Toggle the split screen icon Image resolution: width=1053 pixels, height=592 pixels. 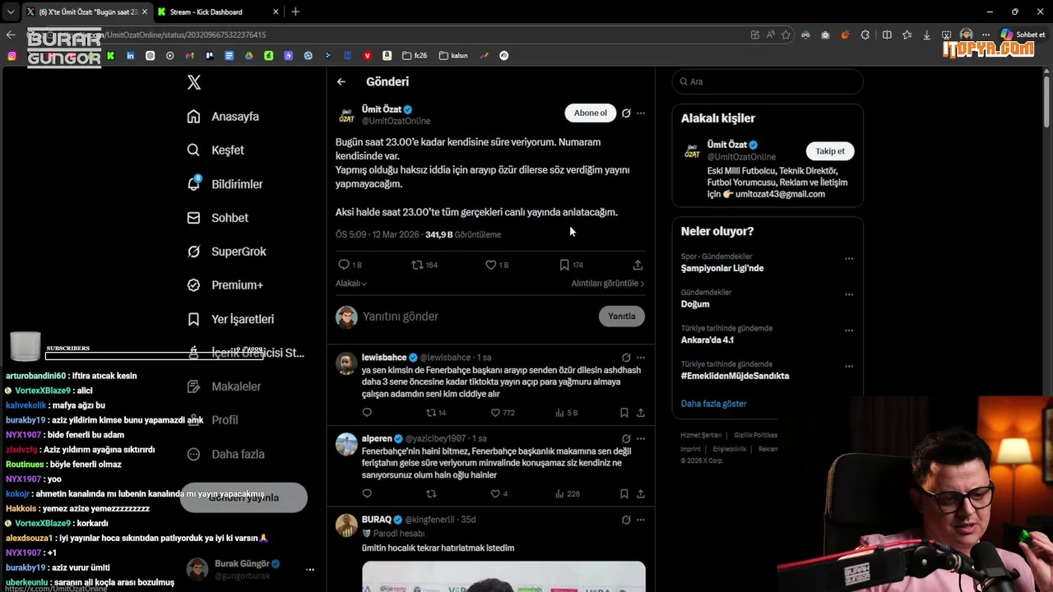point(887,35)
